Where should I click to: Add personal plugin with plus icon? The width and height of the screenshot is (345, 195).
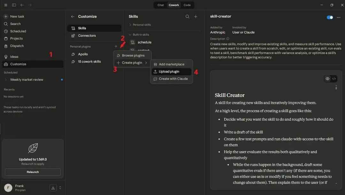coord(116,46)
